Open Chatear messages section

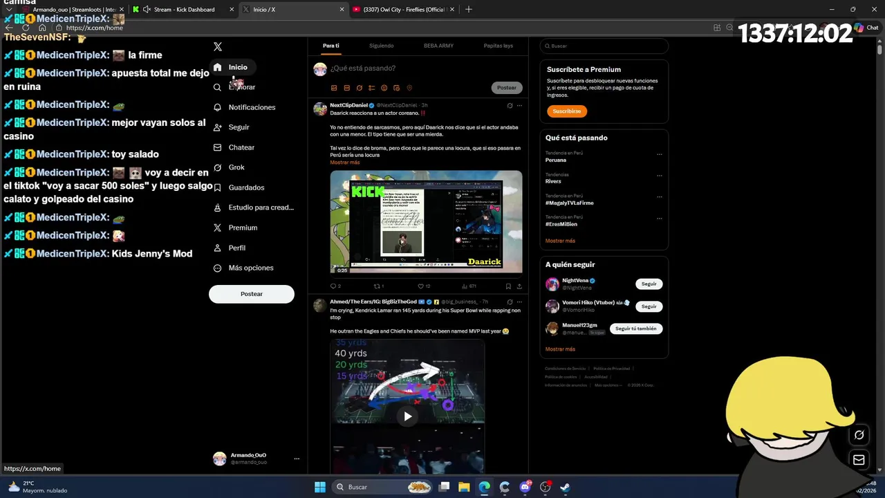click(x=241, y=147)
